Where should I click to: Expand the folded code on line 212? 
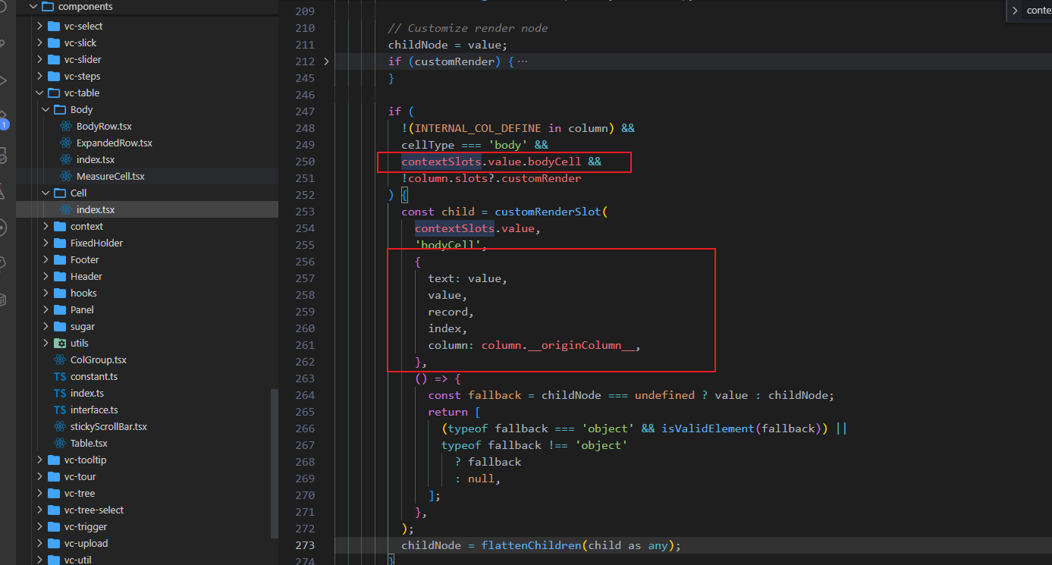(325, 61)
